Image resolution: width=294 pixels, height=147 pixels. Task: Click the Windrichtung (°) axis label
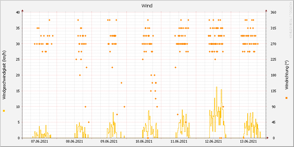coord(287,76)
